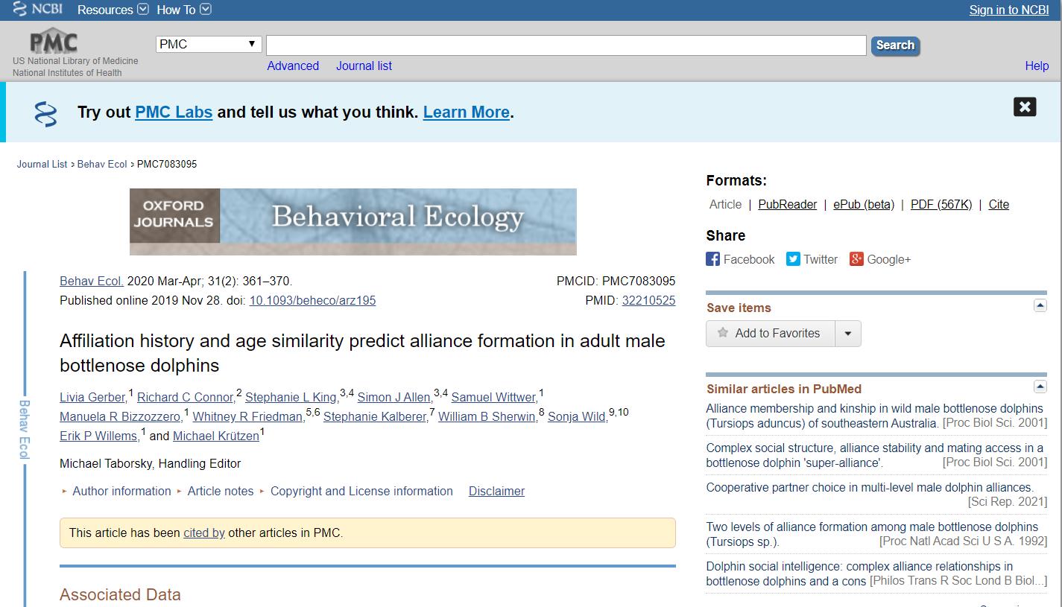Click the Behavioral Ecology journal banner
Screen dimensions: 1062x607
click(x=353, y=221)
